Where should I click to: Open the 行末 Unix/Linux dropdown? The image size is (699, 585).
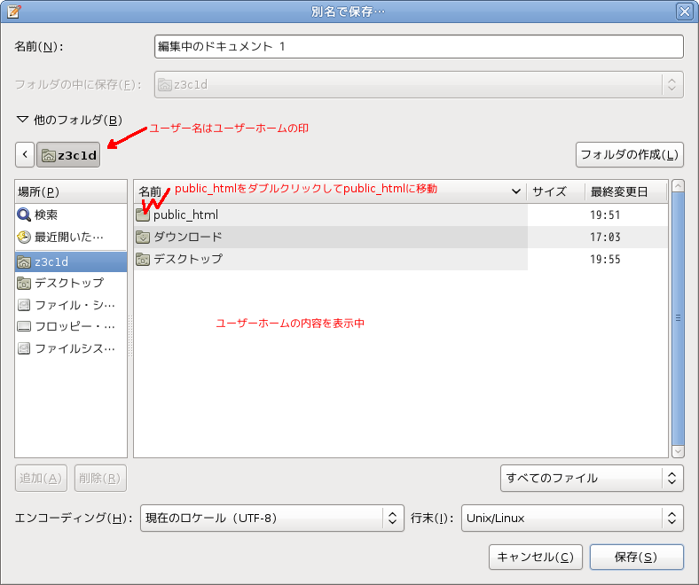[x=572, y=519]
